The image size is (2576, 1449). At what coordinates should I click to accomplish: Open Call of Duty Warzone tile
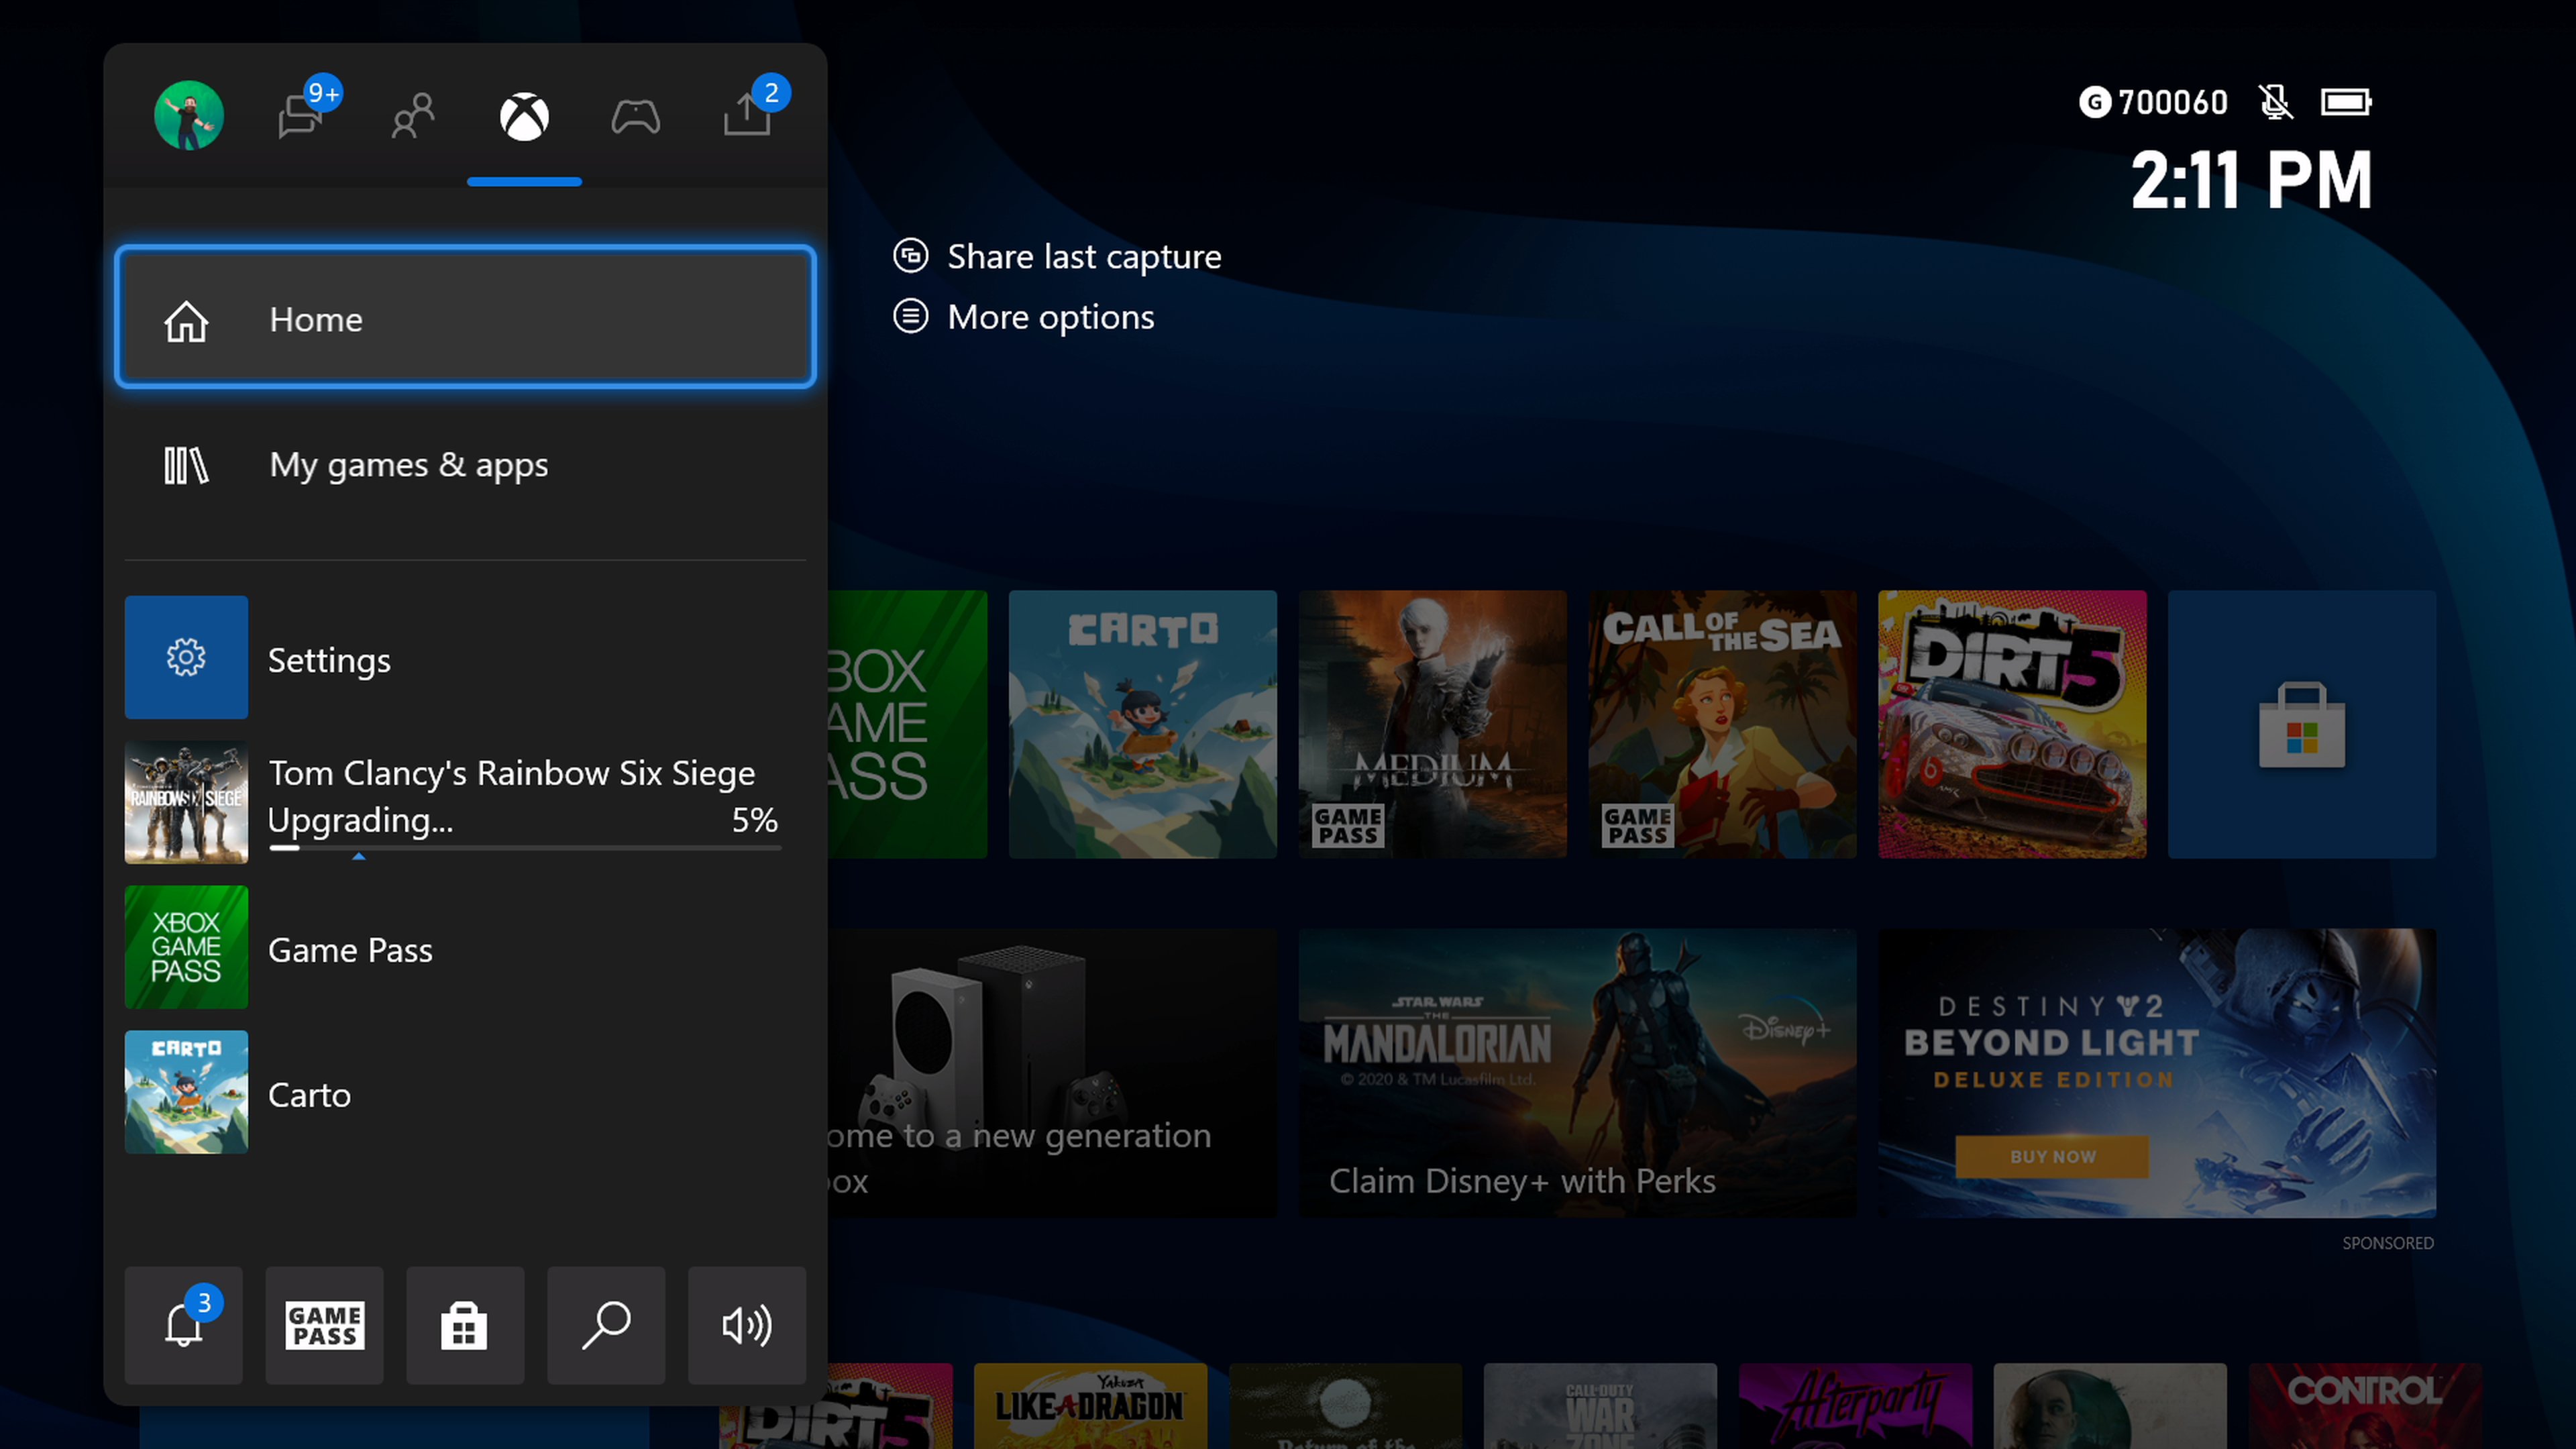[x=1600, y=1406]
